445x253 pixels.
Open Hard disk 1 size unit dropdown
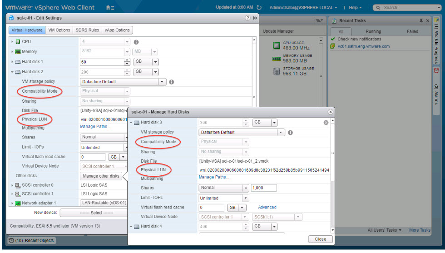pyautogui.click(x=155, y=62)
